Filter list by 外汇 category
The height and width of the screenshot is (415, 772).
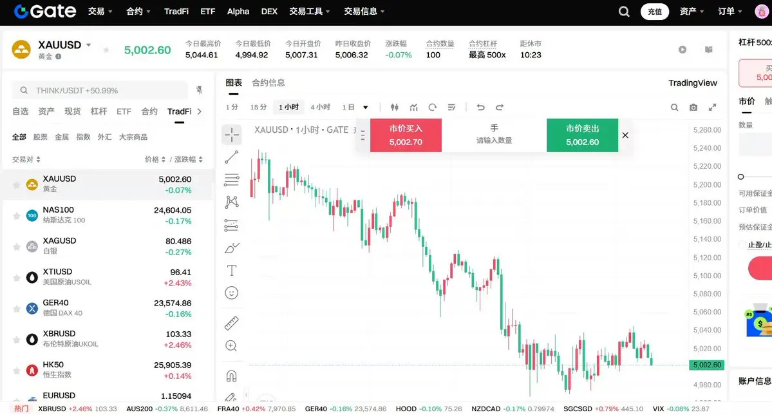point(104,137)
